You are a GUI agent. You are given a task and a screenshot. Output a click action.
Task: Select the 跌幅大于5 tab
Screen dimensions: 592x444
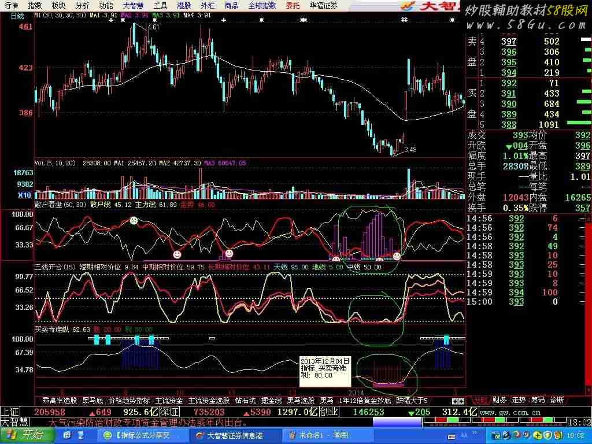(x=412, y=400)
